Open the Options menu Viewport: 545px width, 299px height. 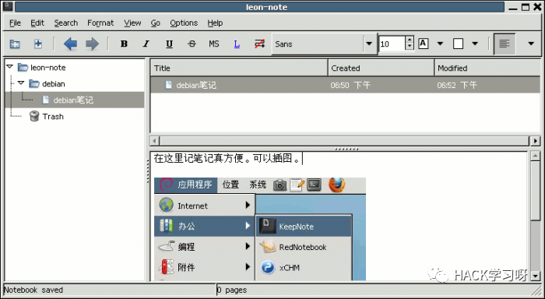[184, 23]
